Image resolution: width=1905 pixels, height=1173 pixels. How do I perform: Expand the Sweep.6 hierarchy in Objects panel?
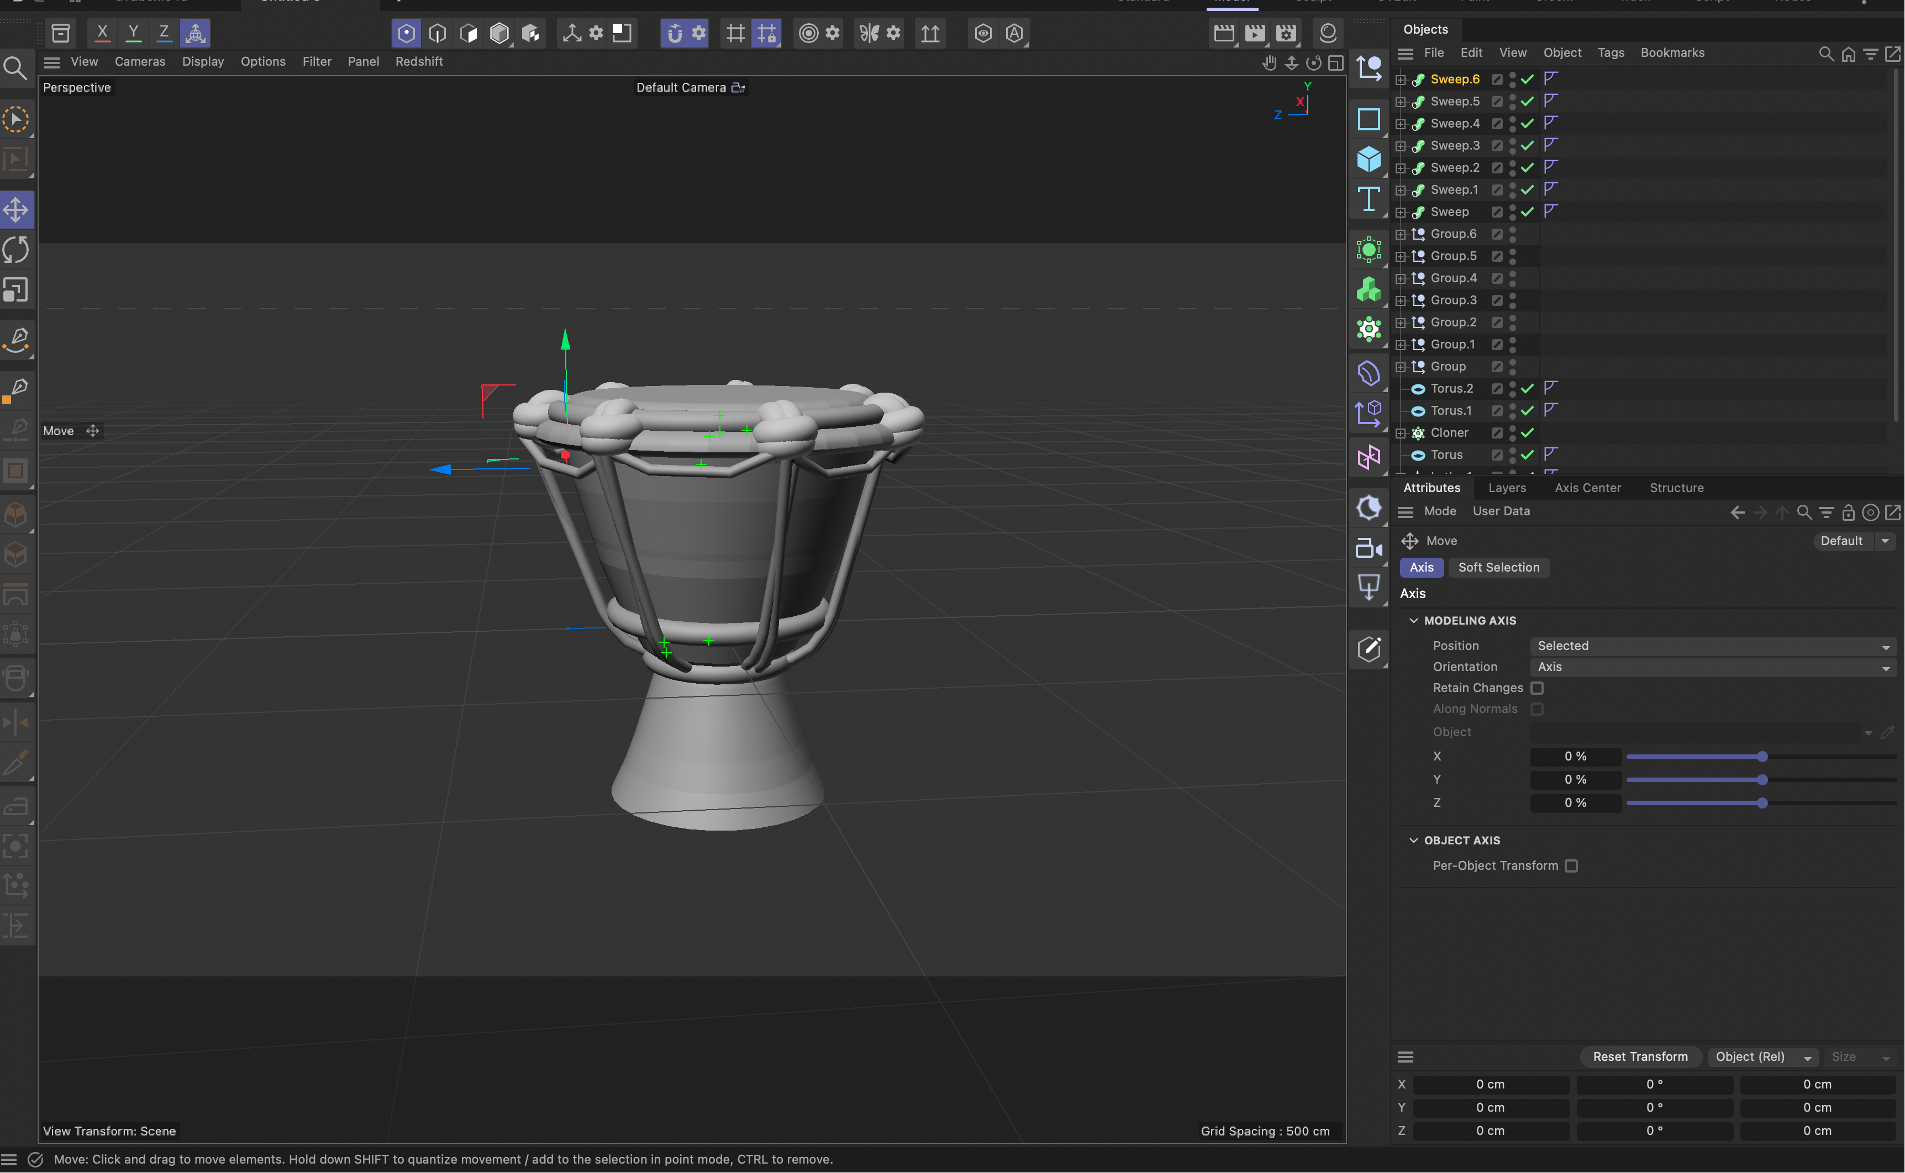[x=1400, y=79]
